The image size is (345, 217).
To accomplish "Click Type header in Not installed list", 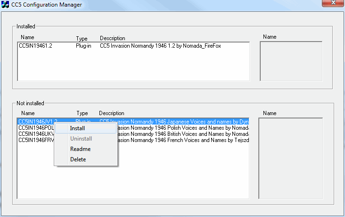I will [x=82, y=113].
